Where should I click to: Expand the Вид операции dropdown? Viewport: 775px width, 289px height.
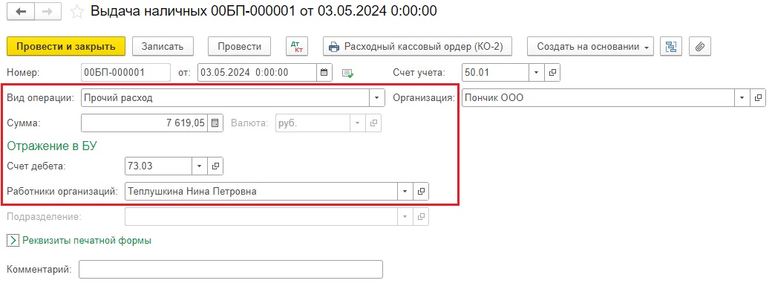[x=377, y=98]
